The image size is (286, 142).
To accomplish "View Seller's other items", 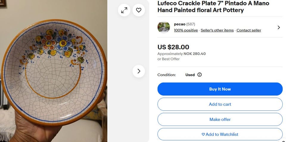I will [217, 30].
